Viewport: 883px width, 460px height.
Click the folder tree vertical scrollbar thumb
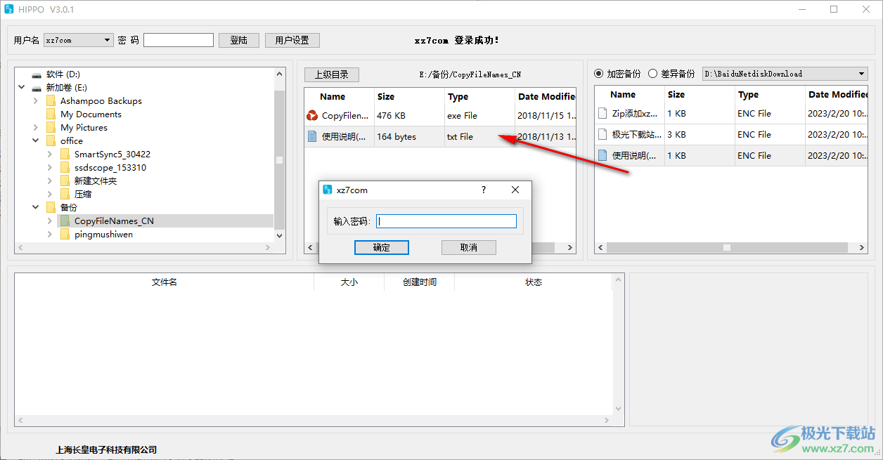(x=279, y=159)
